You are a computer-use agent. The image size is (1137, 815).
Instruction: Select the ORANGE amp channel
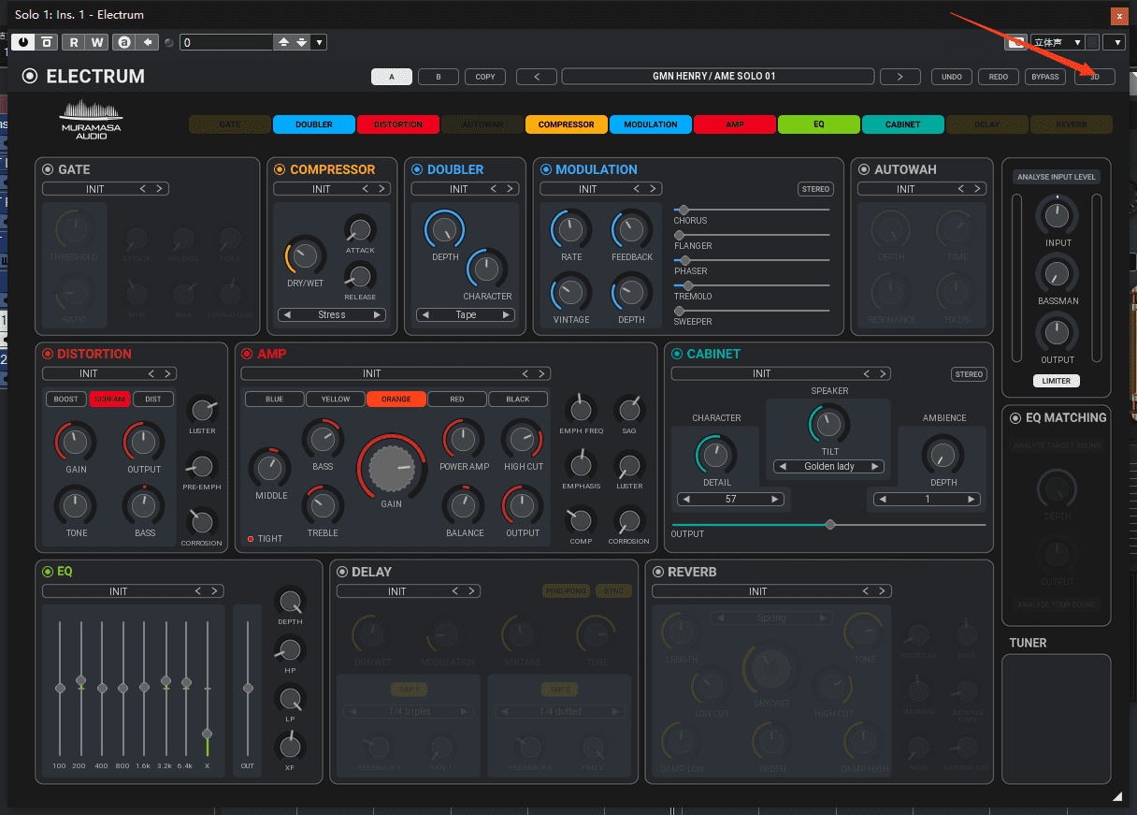point(396,400)
